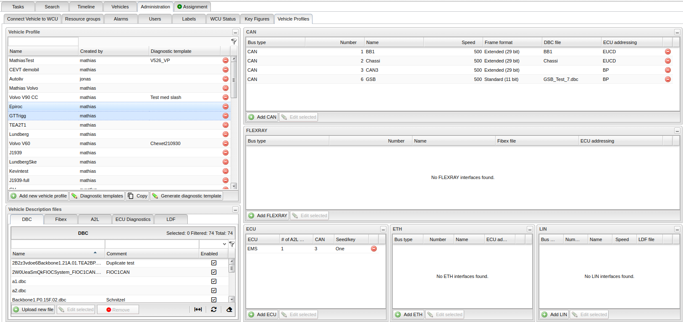Image resolution: width=683 pixels, height=322 pixels.
Task: Switch to the Fibex tab
Action: click(x=61, y=219)
